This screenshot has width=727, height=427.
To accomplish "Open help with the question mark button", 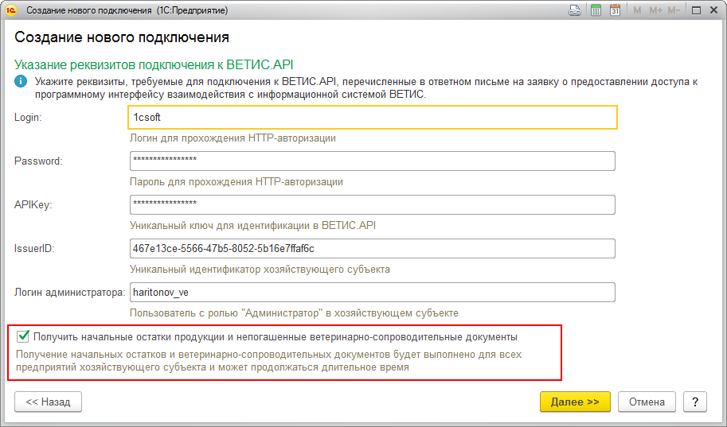I will 695,402.
